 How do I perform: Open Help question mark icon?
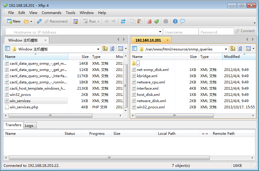click(x=175, y=21)
